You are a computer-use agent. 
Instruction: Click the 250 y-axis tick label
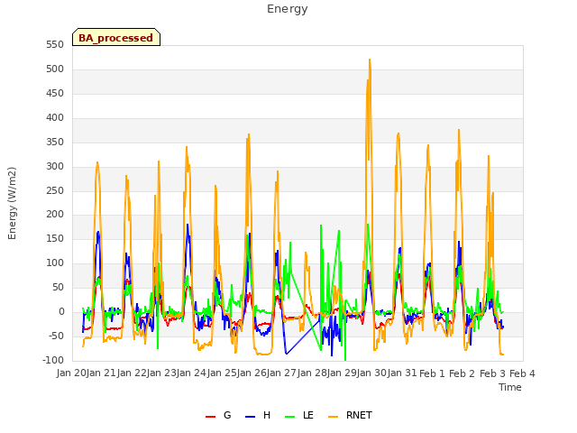point(55,190)
